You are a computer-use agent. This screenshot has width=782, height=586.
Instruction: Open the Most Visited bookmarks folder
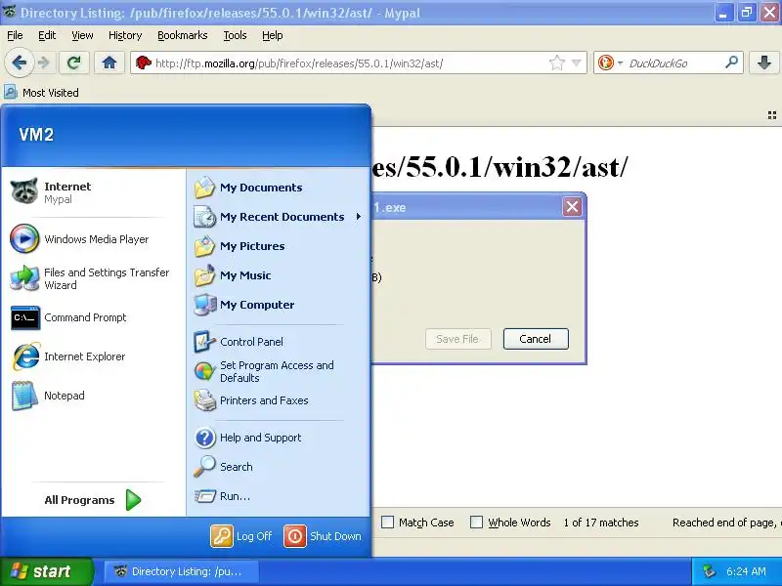pos(41,92)
